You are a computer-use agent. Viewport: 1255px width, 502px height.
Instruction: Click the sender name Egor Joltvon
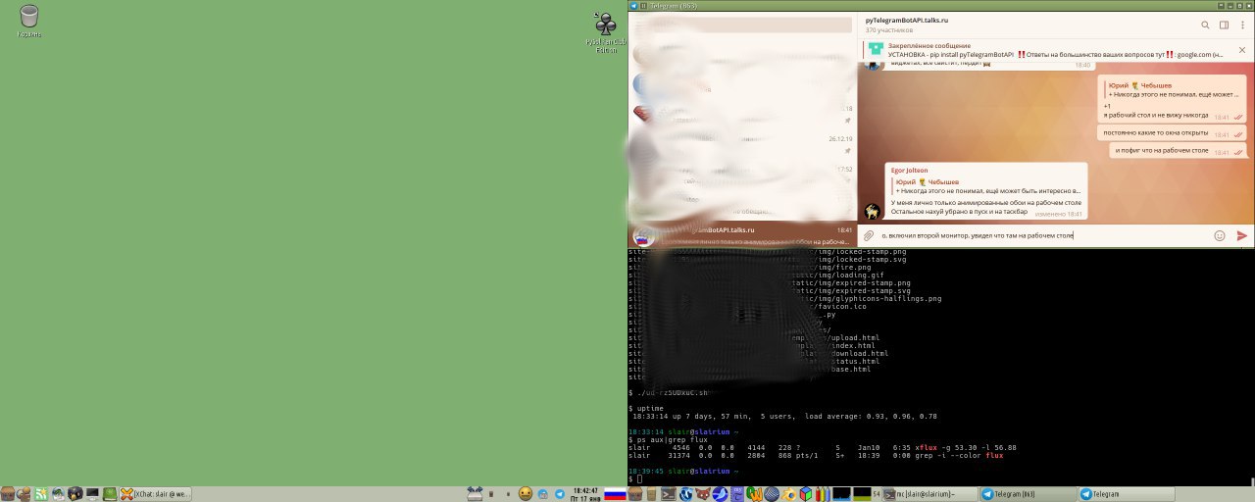click(909, 170)
